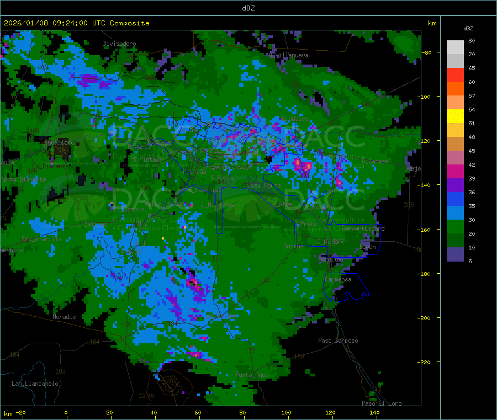This screenshot has width=497, height=420.
Task: Choose the light blue swatch between 35 and 30
Action: coord(455,213)
